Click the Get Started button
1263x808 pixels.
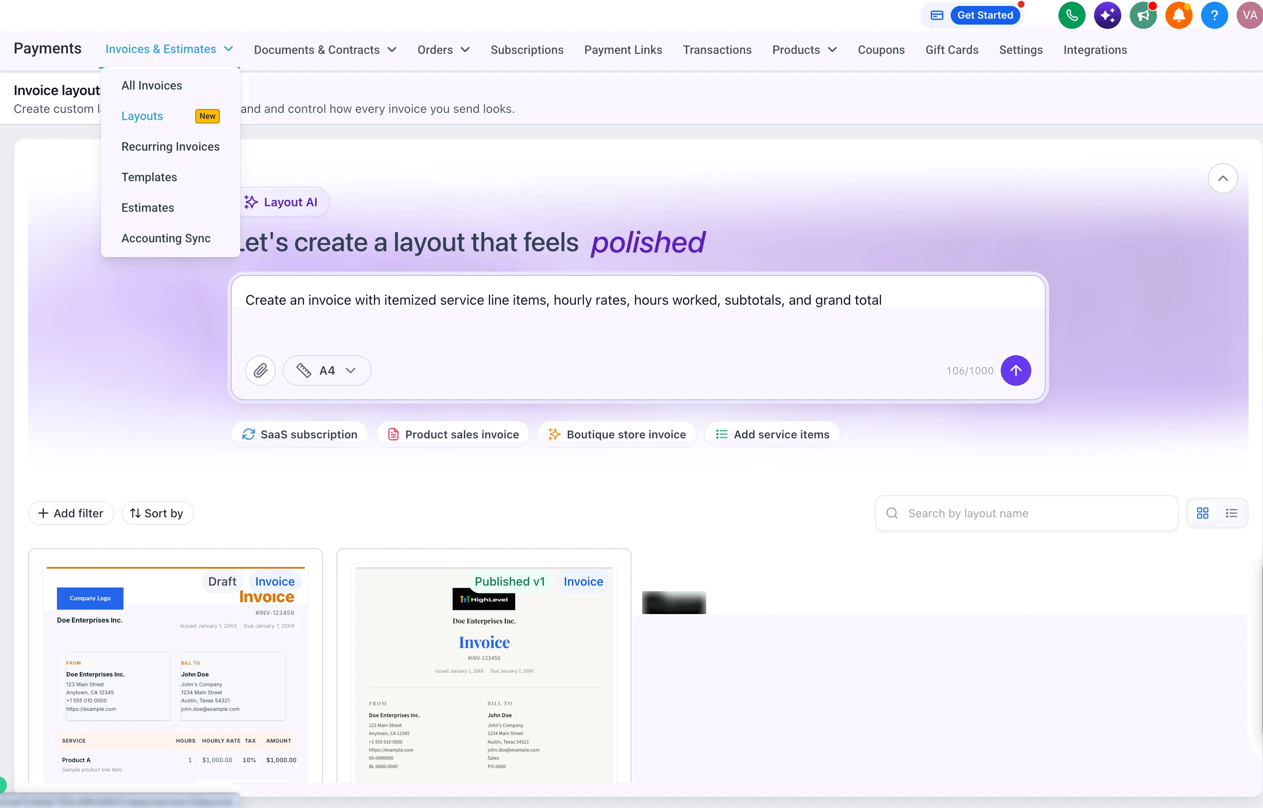pos(985,15)
